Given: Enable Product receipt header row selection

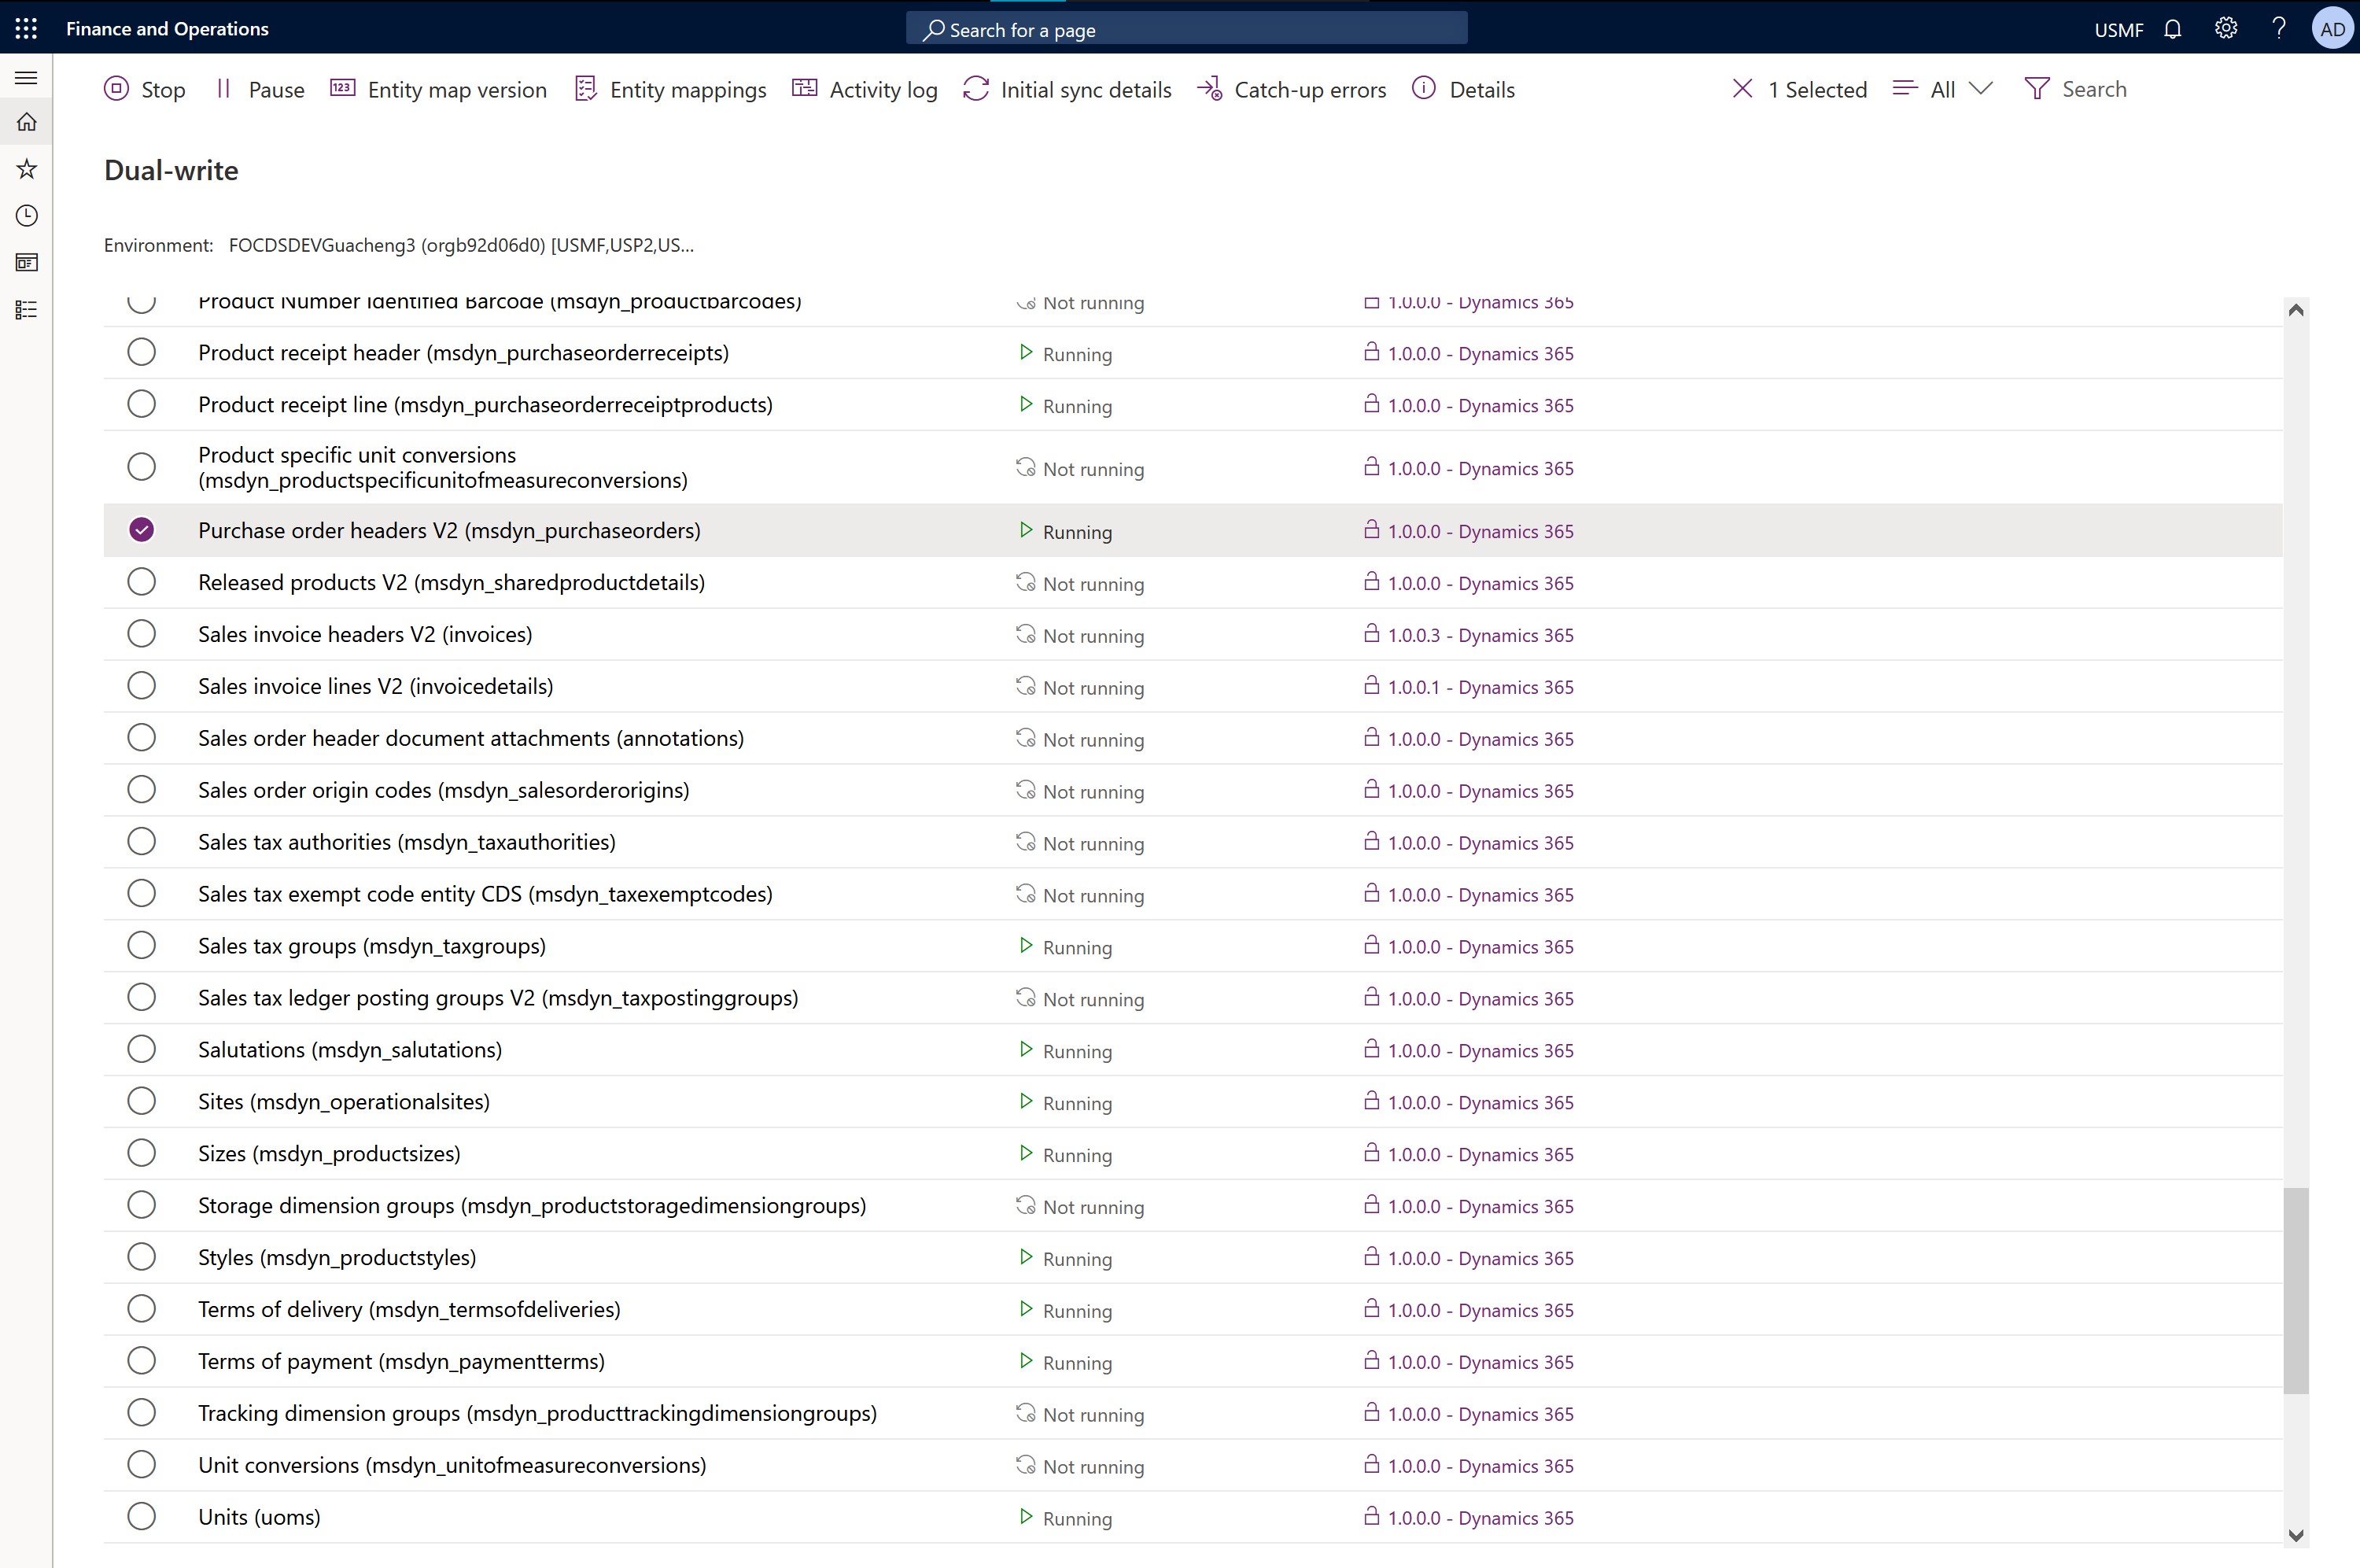Looking at the screenshot, I should pos(142,352).
